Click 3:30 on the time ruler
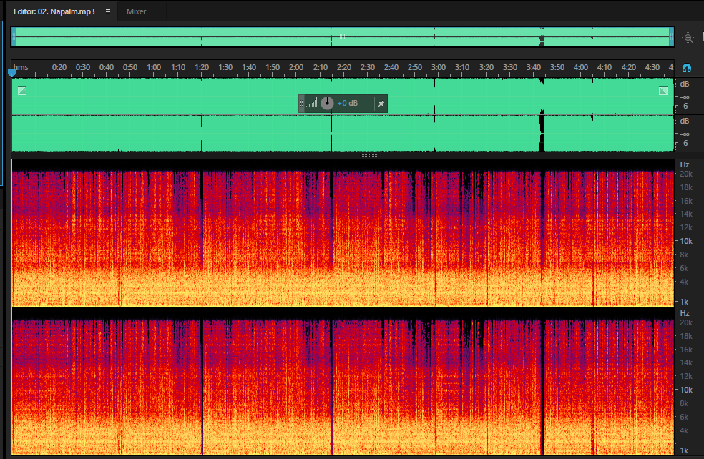The image size is (704, 459). 510,67
